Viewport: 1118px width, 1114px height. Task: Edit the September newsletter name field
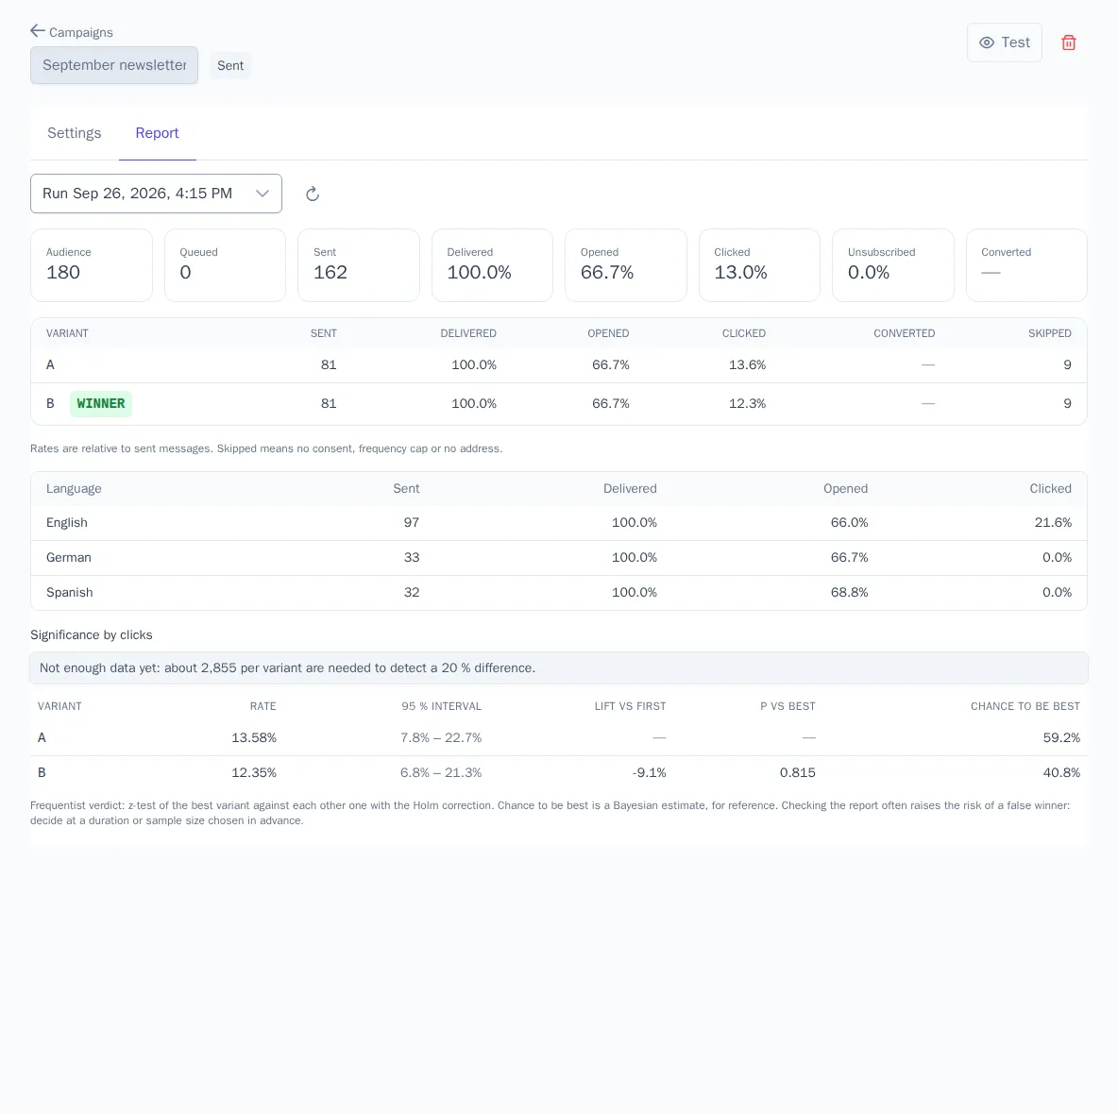coord(114,65)
